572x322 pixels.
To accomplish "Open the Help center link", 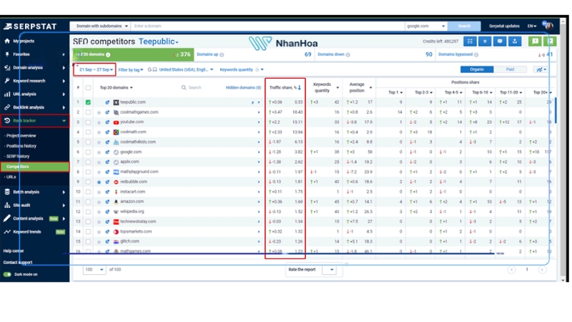I will click(14, 251).
